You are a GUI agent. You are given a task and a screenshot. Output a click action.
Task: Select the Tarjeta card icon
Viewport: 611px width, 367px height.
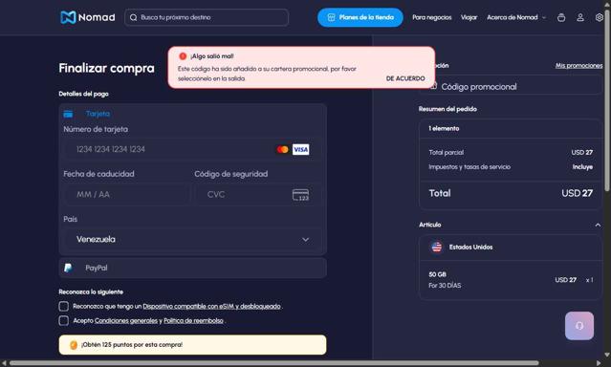[x=68, y=114]
